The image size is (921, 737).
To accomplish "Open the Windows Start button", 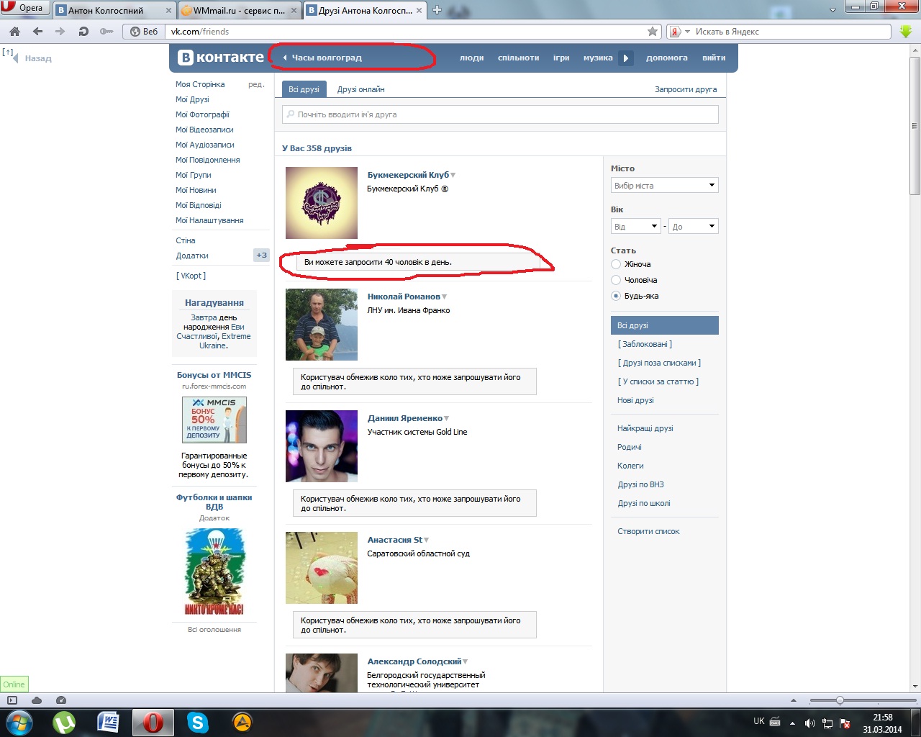I will [x=19, y=722].
